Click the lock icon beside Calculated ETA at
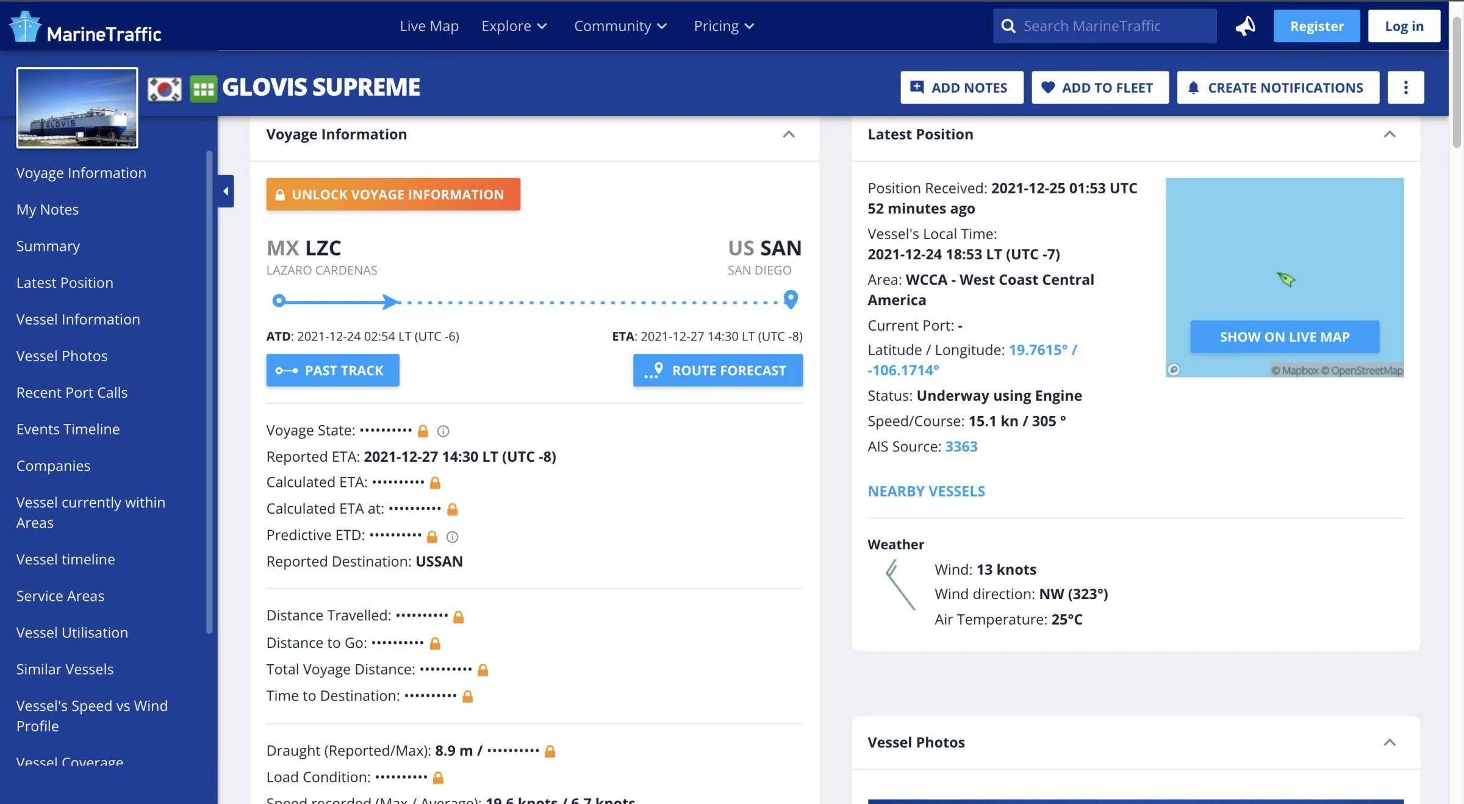The image size is (1464, 804). pyautogui.click(x=452, y=509)
